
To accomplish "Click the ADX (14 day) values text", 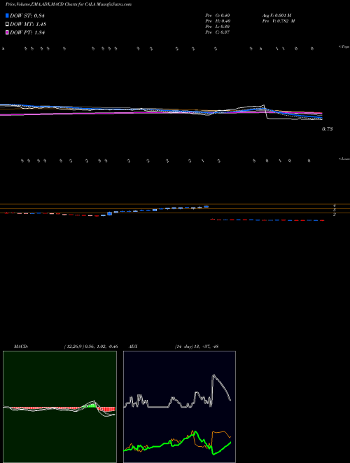I will coord(196,347).
